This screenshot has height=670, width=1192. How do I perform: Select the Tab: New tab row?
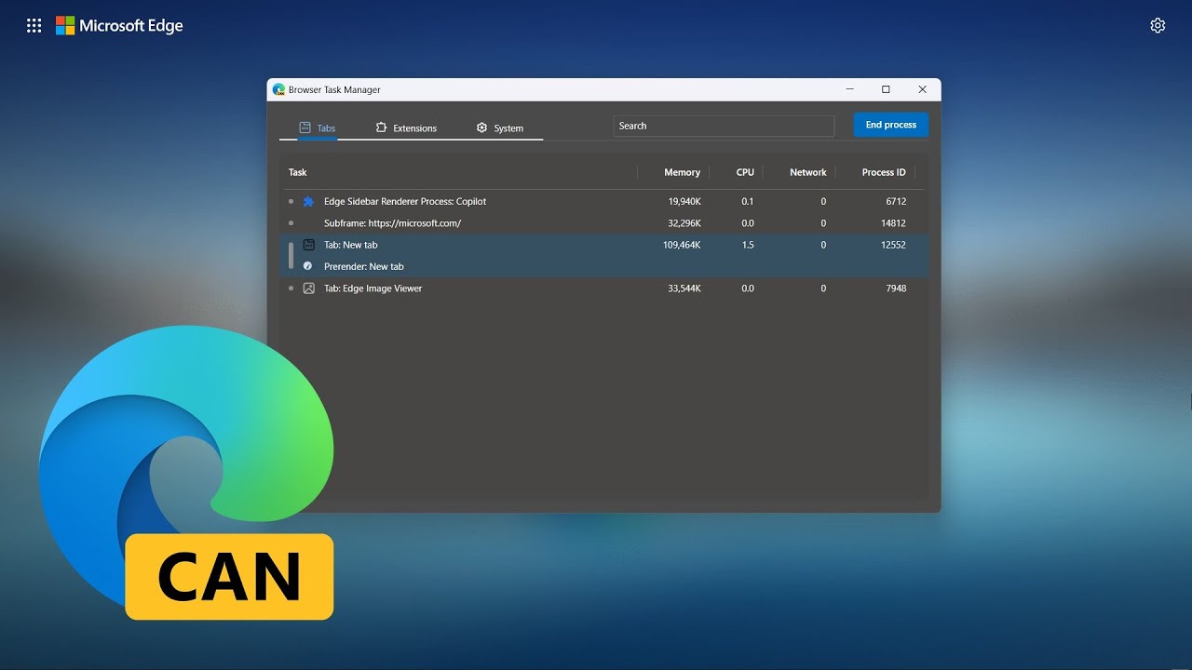tap(604, 245)
